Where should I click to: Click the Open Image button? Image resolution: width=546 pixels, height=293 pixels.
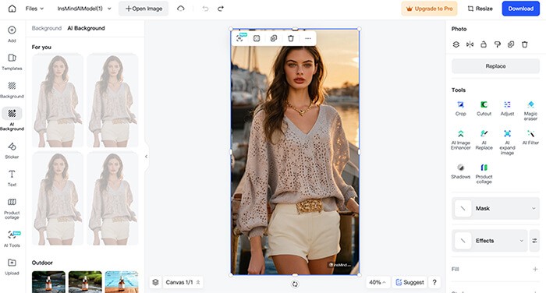144,9
